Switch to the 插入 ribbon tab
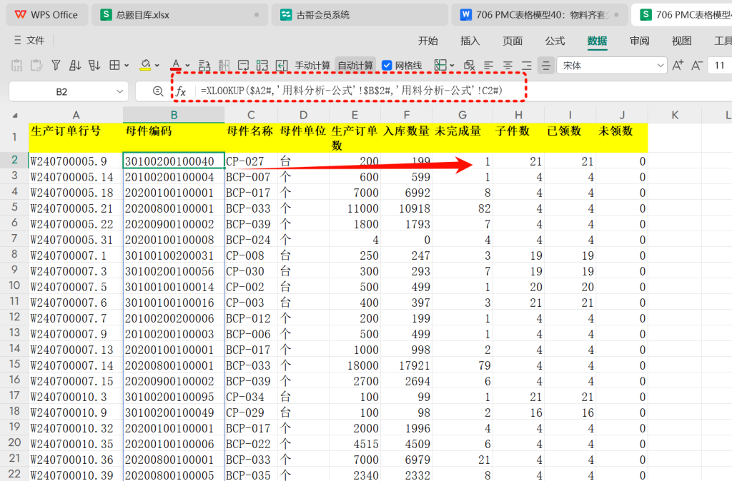The width and height of the screenshot is (732, 481). click(470, 41)
